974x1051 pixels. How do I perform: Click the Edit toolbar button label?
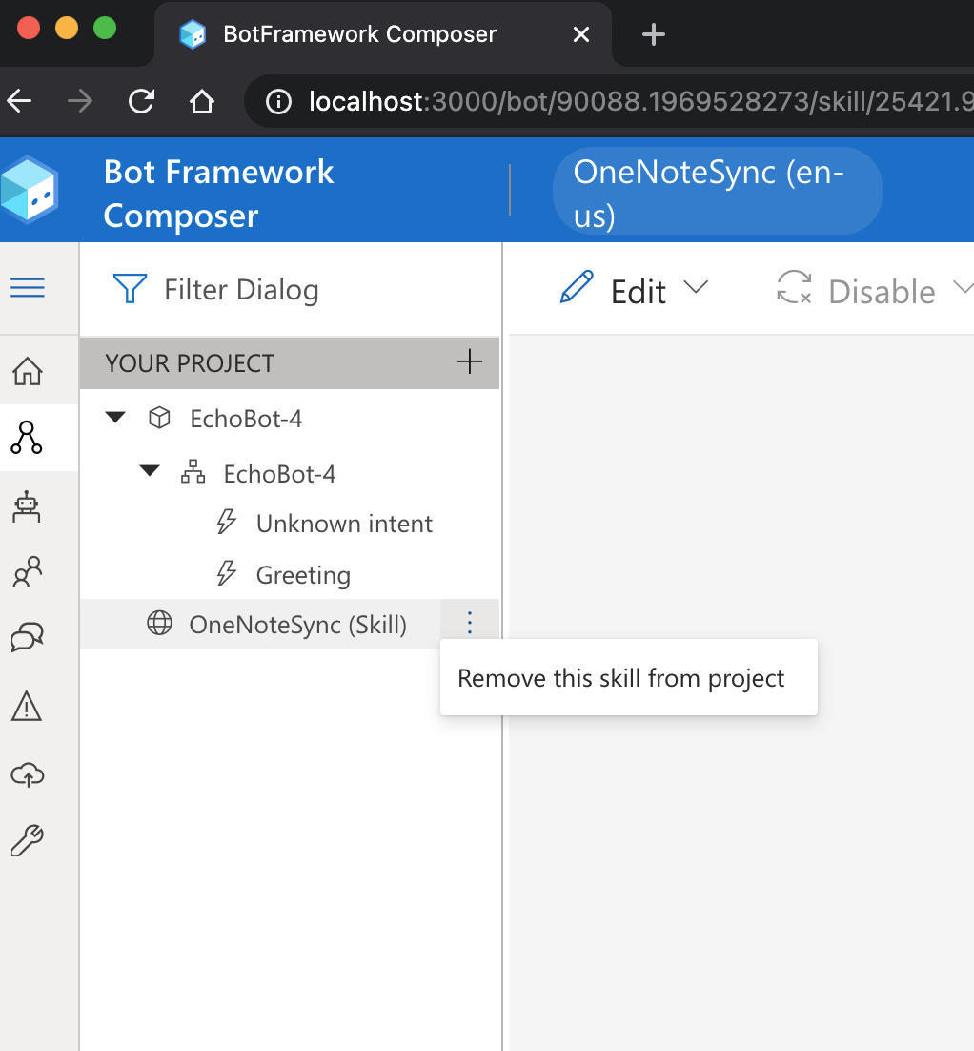[639, 292]
